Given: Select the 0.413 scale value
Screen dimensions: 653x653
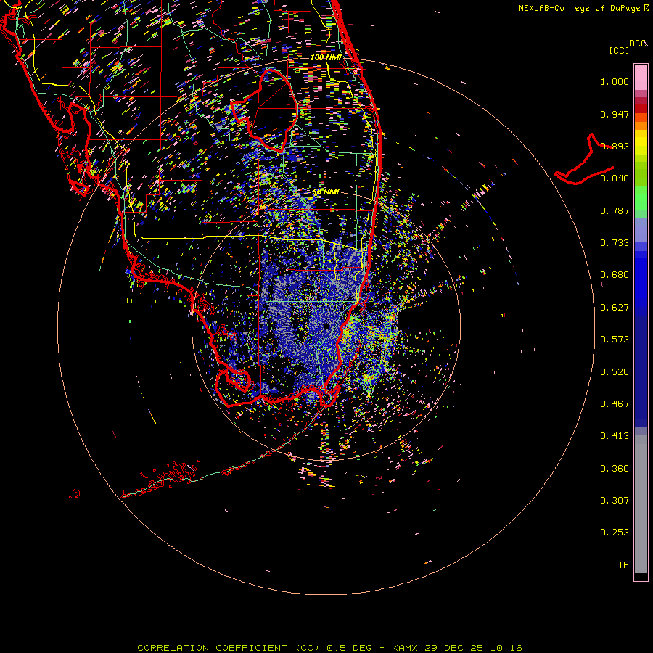Looking at the screenshot, I should tap(615, 436).
